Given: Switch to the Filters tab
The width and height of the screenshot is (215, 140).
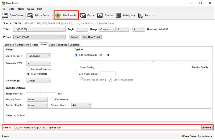Looking at the screenshot, I should click(35, 45).
